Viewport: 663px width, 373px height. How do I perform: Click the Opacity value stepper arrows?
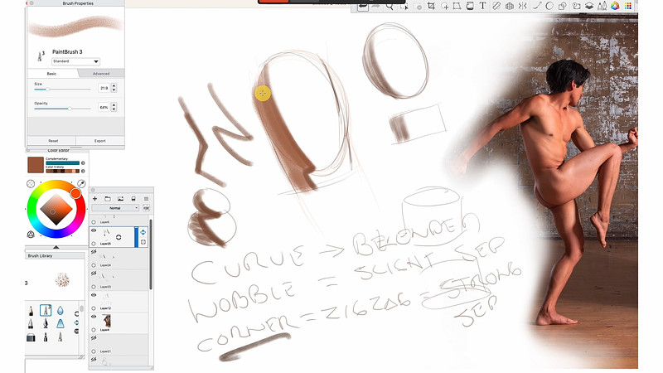coord(114,108)
